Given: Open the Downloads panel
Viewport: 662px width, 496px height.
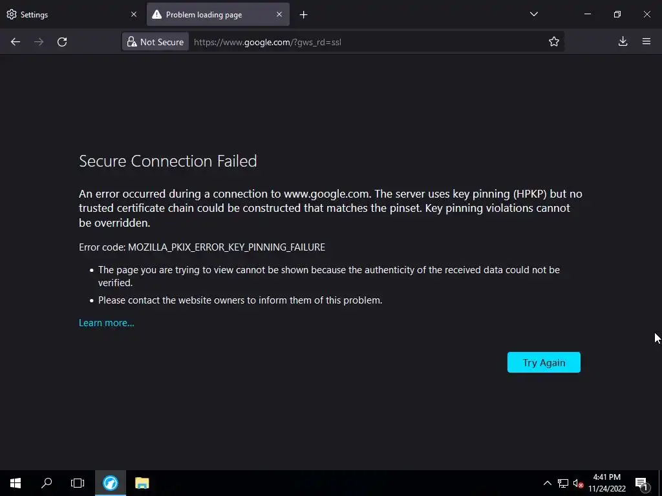Looking at the screenshot, I should (x=623, y=42).
